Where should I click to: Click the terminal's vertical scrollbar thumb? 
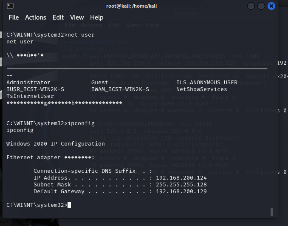click(x=272, y=212)
